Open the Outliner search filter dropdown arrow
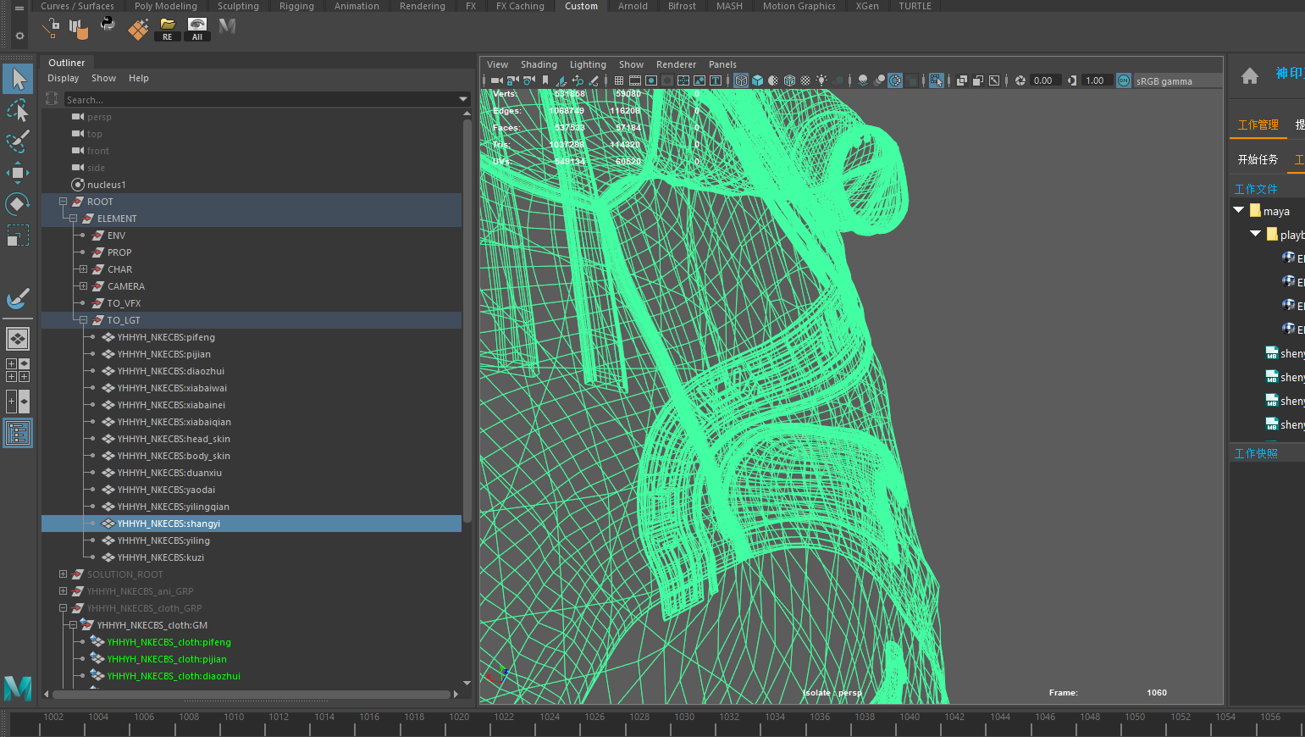 click(x=463, y=99)
